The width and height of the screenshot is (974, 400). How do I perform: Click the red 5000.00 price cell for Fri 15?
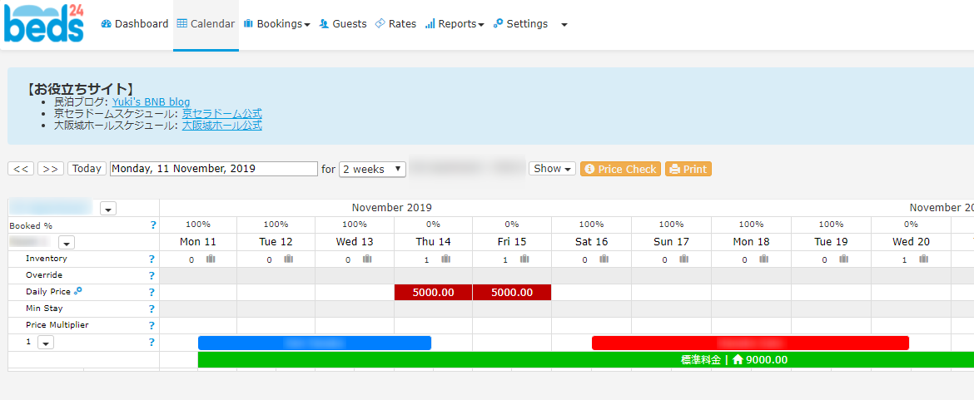point(512,292)
